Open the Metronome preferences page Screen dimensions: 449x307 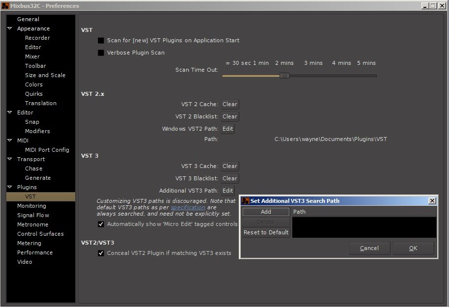32,224
